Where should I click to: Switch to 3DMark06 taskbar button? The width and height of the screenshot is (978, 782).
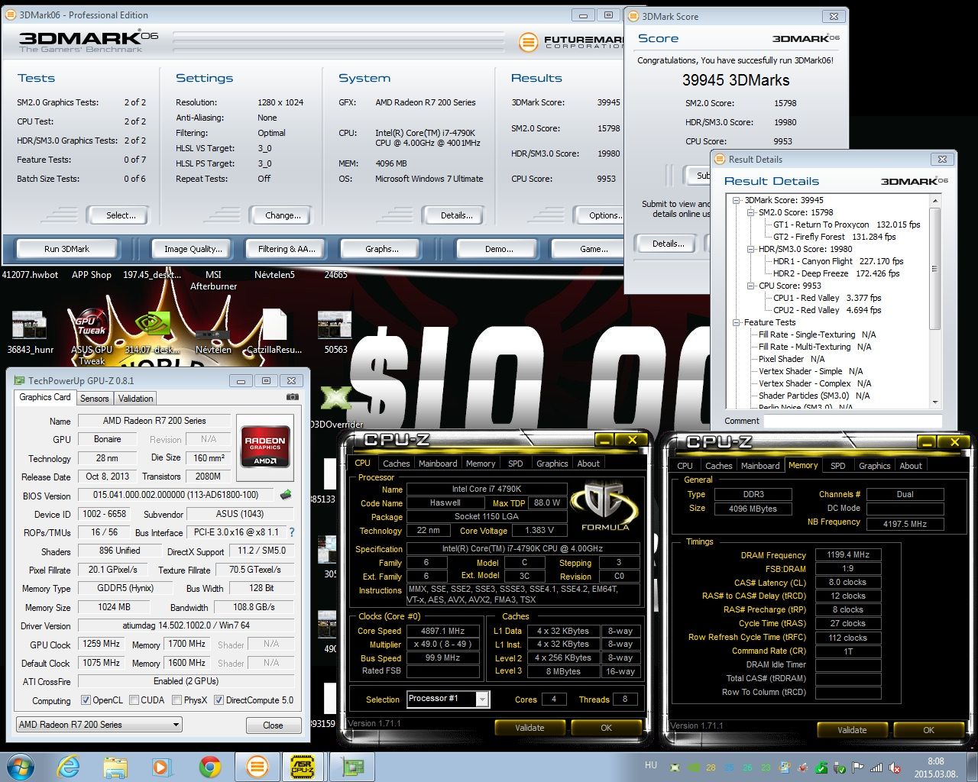coord(257,767)
